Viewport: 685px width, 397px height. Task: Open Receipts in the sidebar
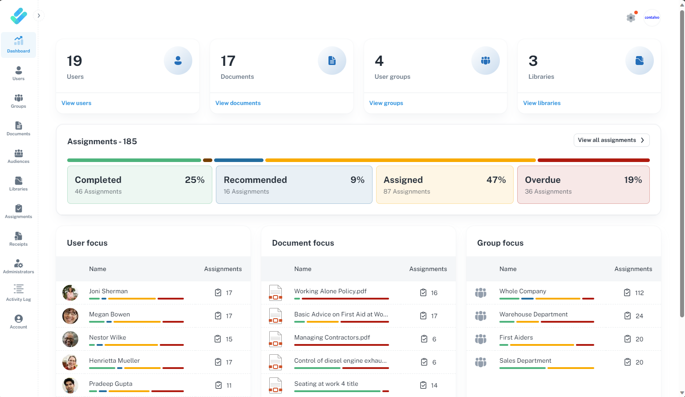coord(19,239)
